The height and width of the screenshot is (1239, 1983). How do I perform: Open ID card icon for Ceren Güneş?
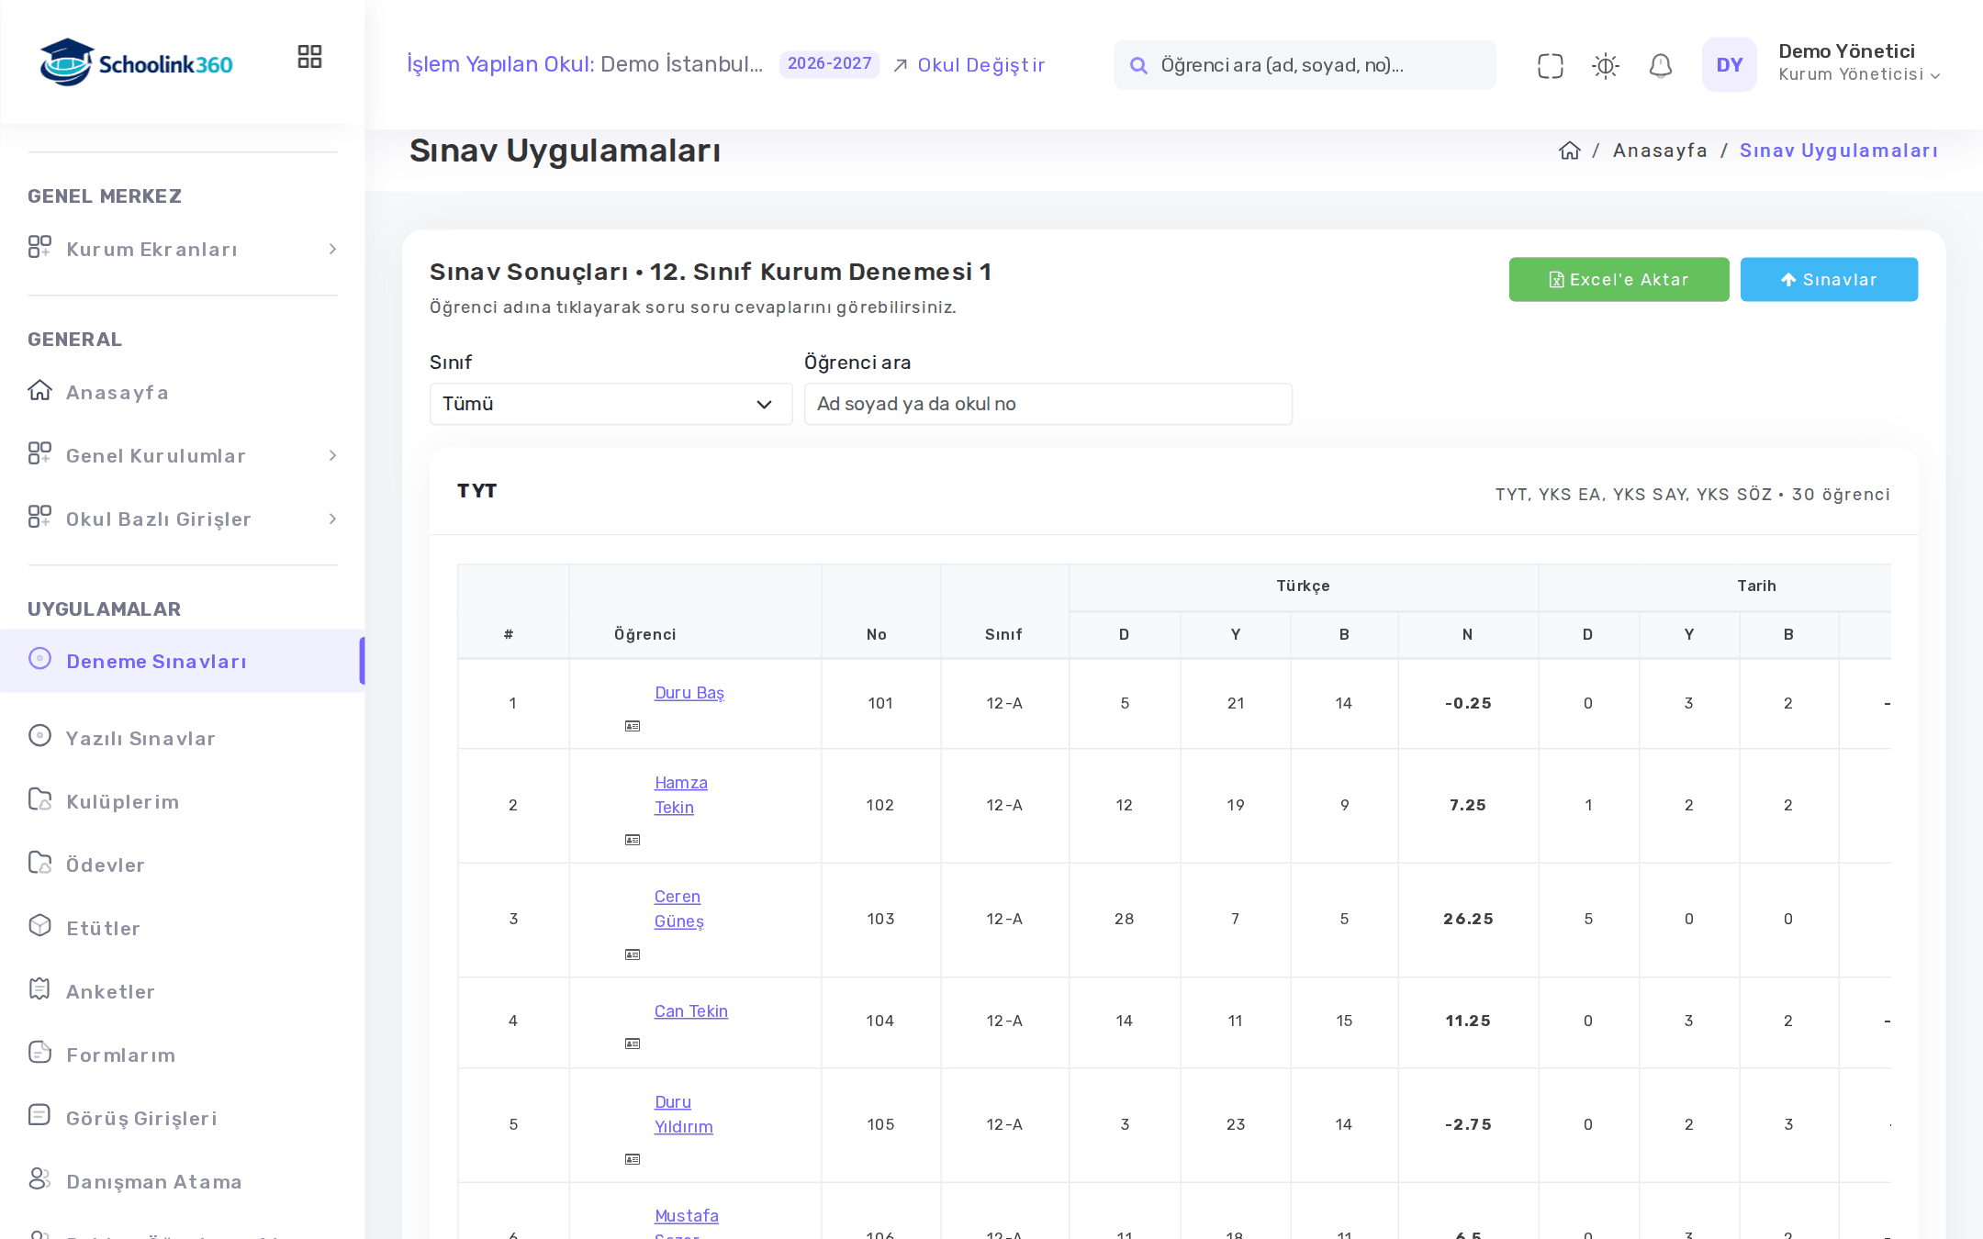[633, 954]
